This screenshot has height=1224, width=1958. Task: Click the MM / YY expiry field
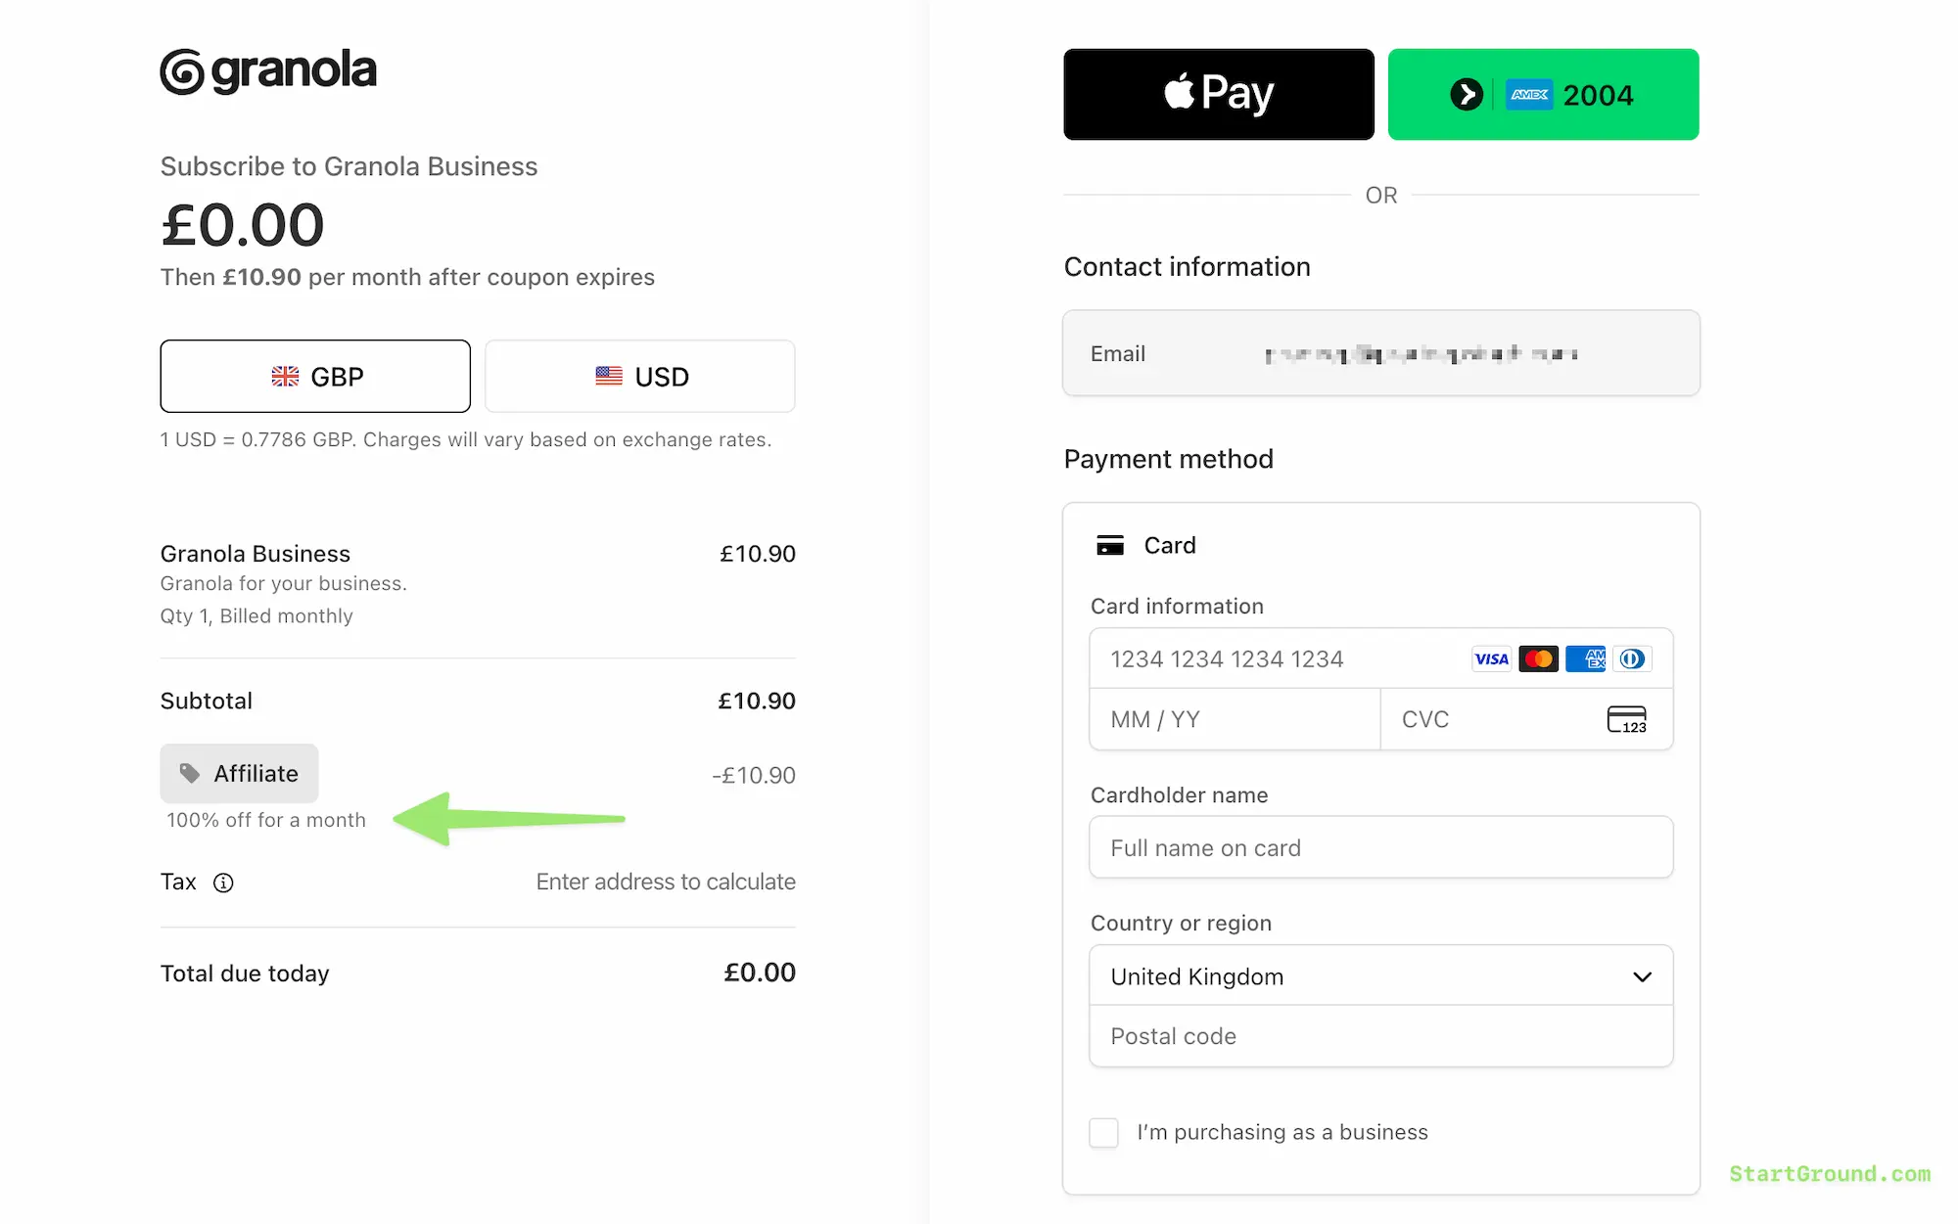coord(1235,719)
